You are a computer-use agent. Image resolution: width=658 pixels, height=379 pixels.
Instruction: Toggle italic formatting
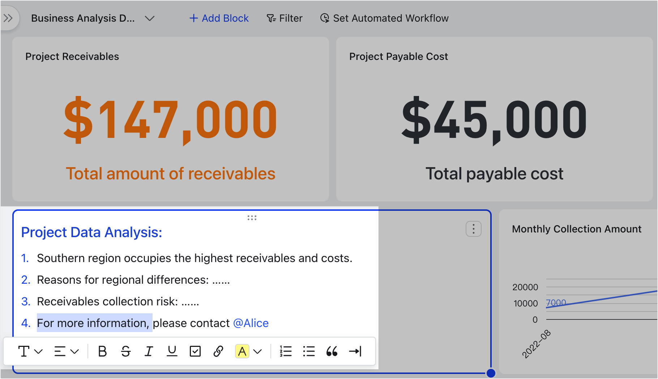149,351
